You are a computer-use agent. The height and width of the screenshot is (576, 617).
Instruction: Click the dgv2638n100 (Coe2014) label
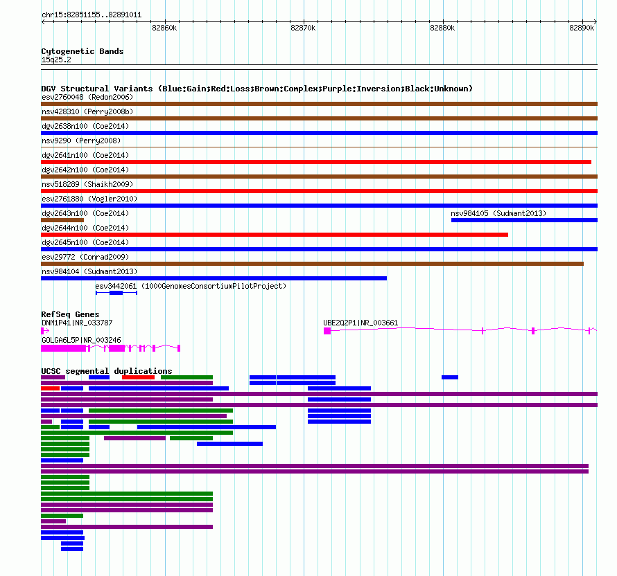point(85,126)
